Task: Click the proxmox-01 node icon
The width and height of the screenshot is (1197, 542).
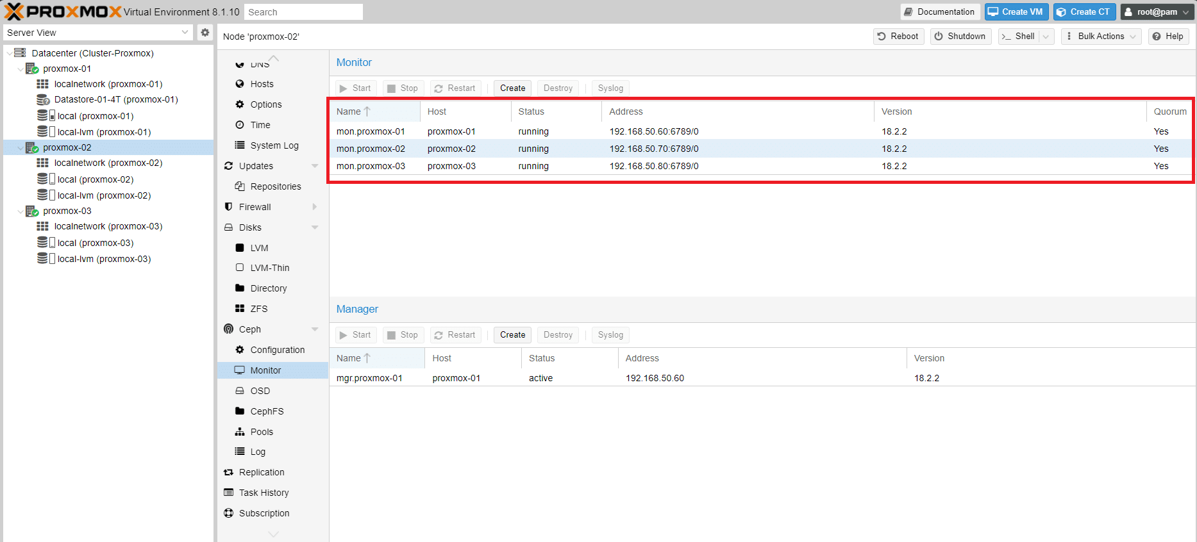Action: 32,69
